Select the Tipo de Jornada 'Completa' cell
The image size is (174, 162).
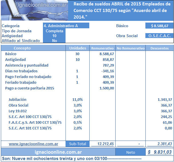click(x=54, y=31)
